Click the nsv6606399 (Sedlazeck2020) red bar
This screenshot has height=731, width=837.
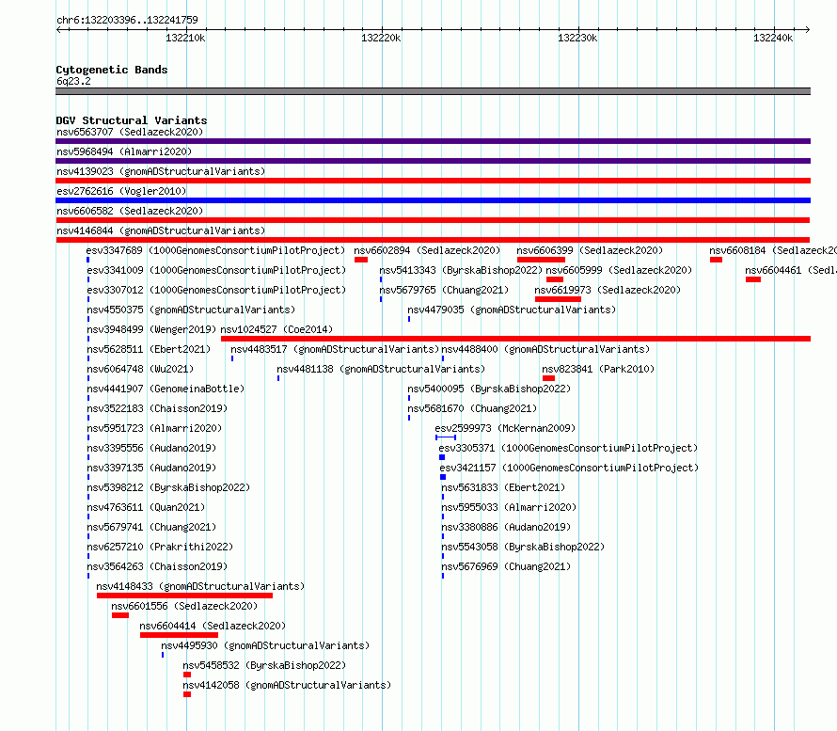pyautogui.click(x=541, y=260)
